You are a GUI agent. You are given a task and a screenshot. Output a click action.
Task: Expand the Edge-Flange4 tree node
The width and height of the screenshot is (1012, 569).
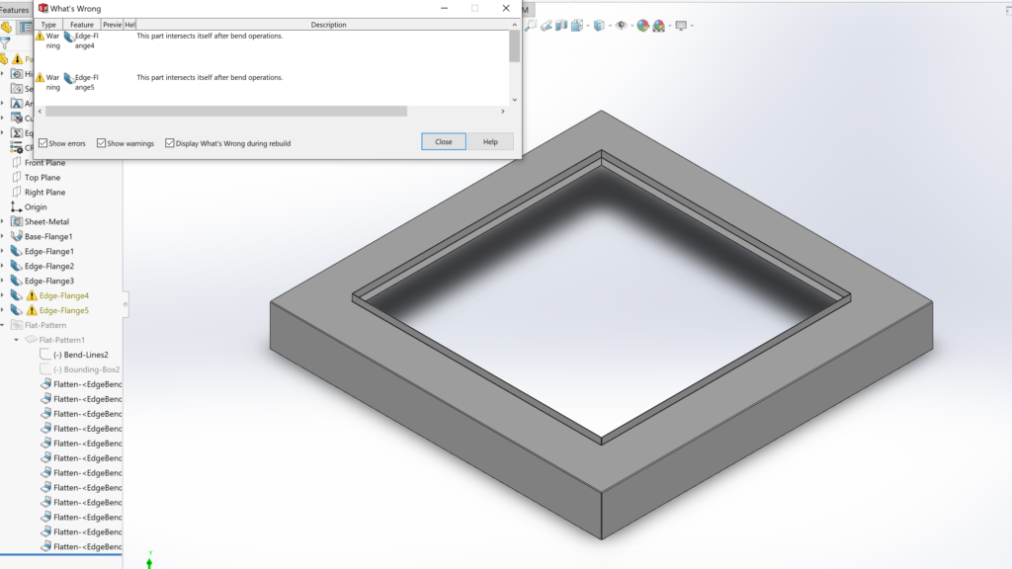click(x=3, y=295)
